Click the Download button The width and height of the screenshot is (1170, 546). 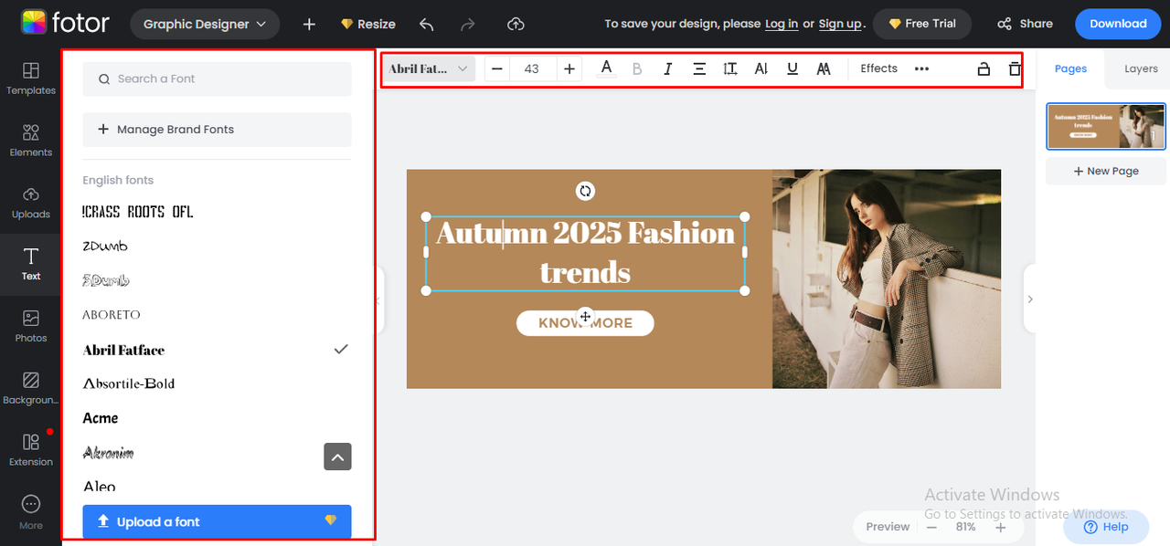click(x=1117, y=24)
